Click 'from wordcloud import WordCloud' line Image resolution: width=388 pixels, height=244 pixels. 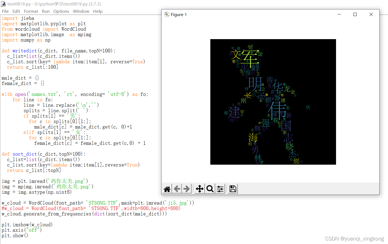pos(44,29)
